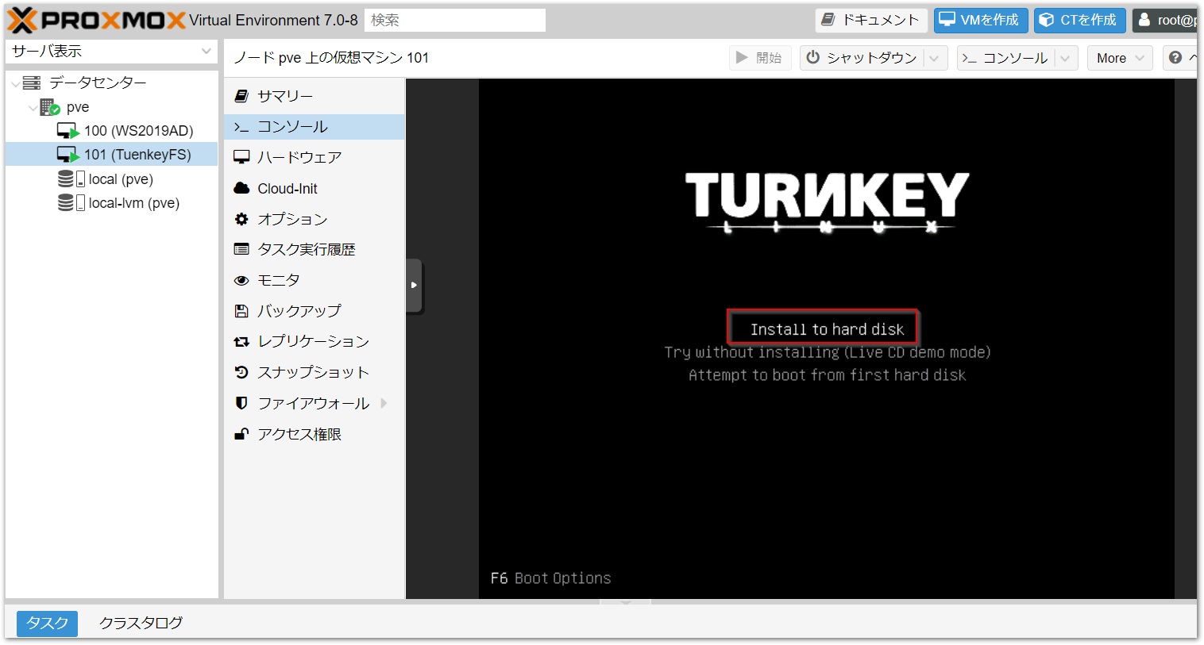Select VM 100 (WS2019AD)

(x=138, y=131)
